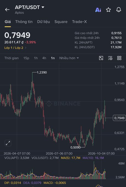
Task: Tap the 1,2390 high price marker
Action: [x=42, y=72]
